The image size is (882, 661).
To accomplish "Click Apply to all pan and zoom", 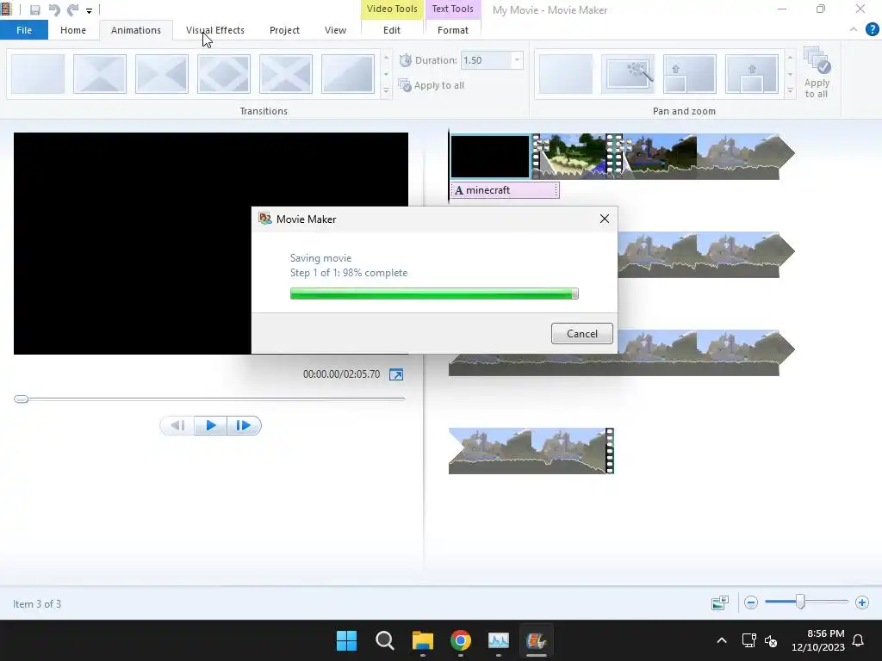I will 817,72.
